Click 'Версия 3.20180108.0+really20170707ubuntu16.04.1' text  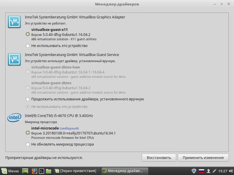click(73, 133)
